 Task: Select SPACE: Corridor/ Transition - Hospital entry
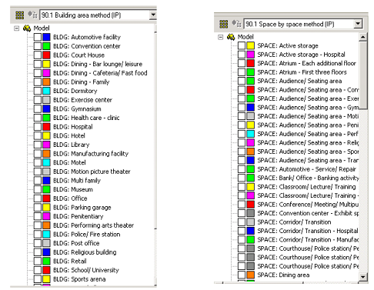[x=307, y=231]
